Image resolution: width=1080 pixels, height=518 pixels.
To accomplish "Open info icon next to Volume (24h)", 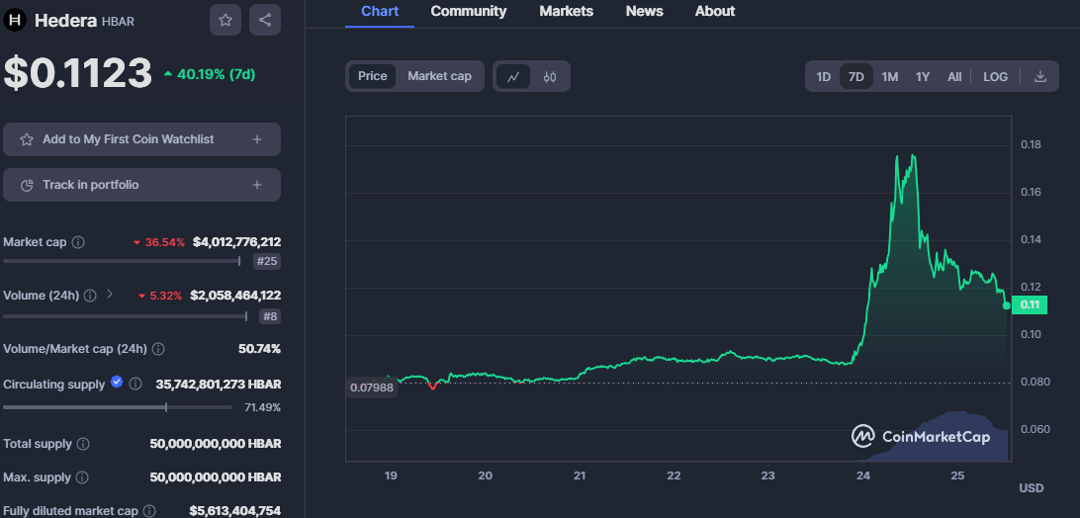I will click(90, 296).
